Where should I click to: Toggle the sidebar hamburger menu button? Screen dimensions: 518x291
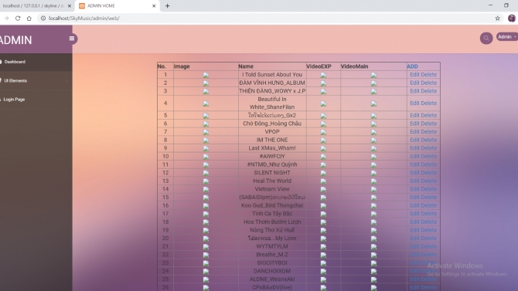72,39
